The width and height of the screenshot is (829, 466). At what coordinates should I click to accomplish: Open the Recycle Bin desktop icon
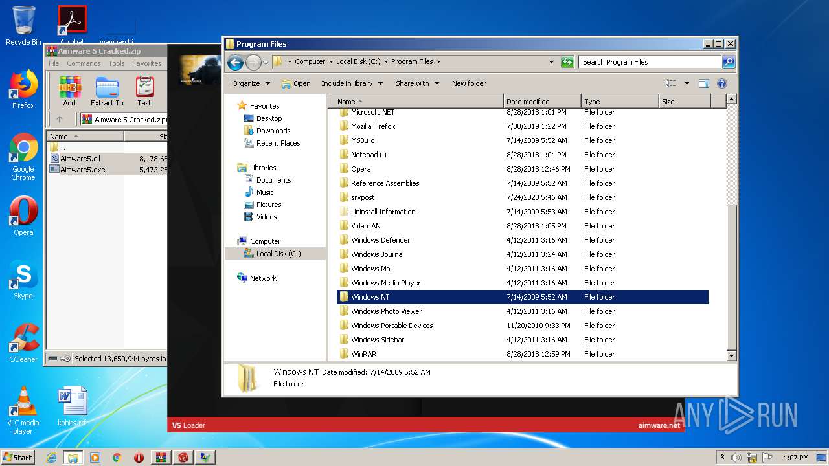click(x=23, y=26)
